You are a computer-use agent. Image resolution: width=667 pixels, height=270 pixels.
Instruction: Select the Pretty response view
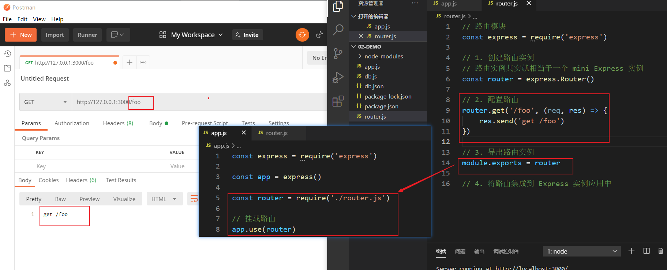pyautogui.click(x=34, y=199)
